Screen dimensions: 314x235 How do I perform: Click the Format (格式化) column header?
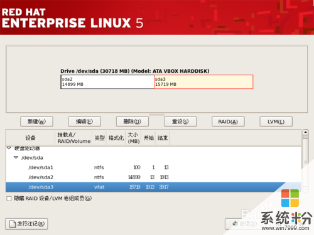tap(116, 138)
